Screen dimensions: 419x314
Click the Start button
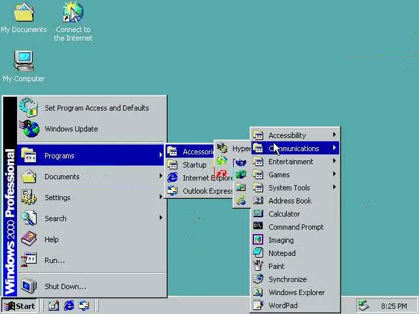pos(19,305)
